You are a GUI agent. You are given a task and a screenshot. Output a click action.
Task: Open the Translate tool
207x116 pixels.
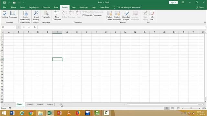[x=46, y=14]
